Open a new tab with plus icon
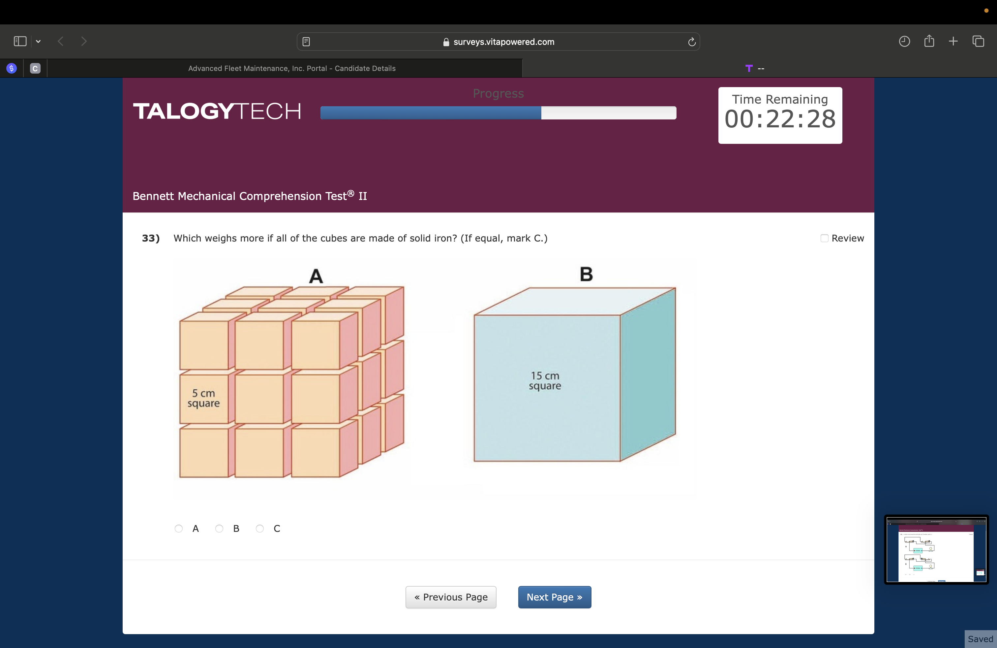The image size is (997, 648). [953, 41]
